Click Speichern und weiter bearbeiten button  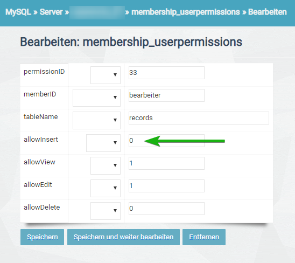[123, 237]
